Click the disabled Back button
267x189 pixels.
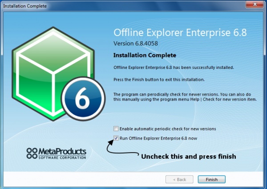tap(179, 179)
